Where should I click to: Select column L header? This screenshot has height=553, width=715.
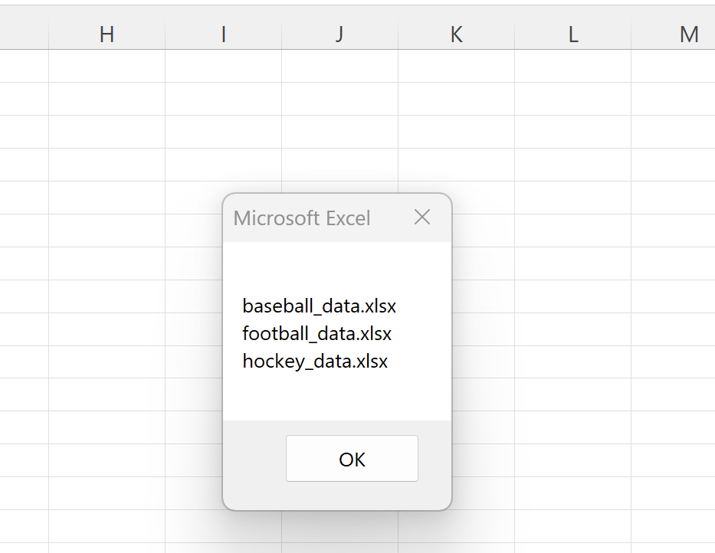point(572,34)
